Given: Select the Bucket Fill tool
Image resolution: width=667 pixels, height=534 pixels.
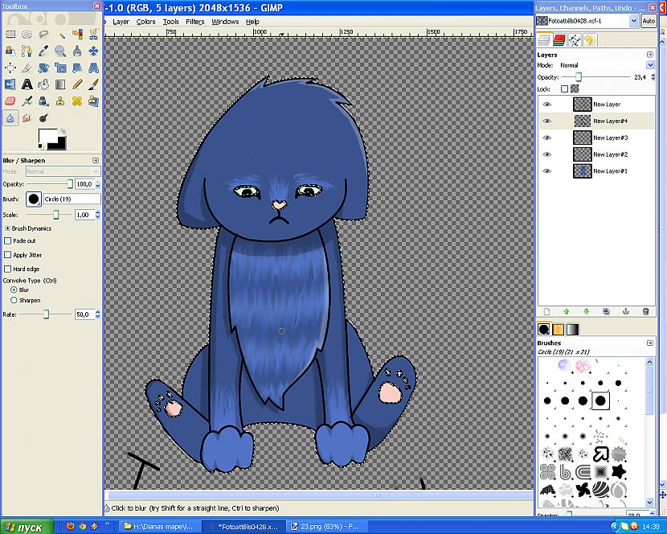Looking at the screenshot, I should (x=43, y=84).
